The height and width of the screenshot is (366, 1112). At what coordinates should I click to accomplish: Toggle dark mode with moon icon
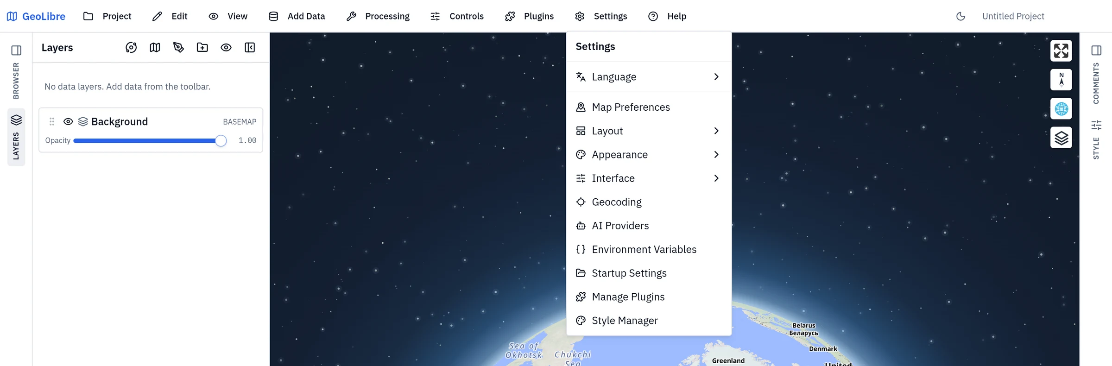960,16
